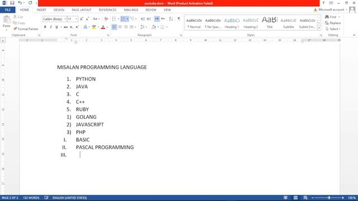Align text left
This screenshot has width=358, height=201.
coord(114,27)
